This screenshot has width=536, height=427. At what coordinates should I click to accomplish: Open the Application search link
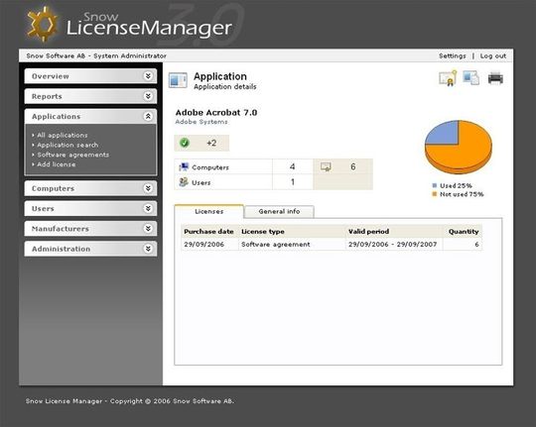point(67,145)
